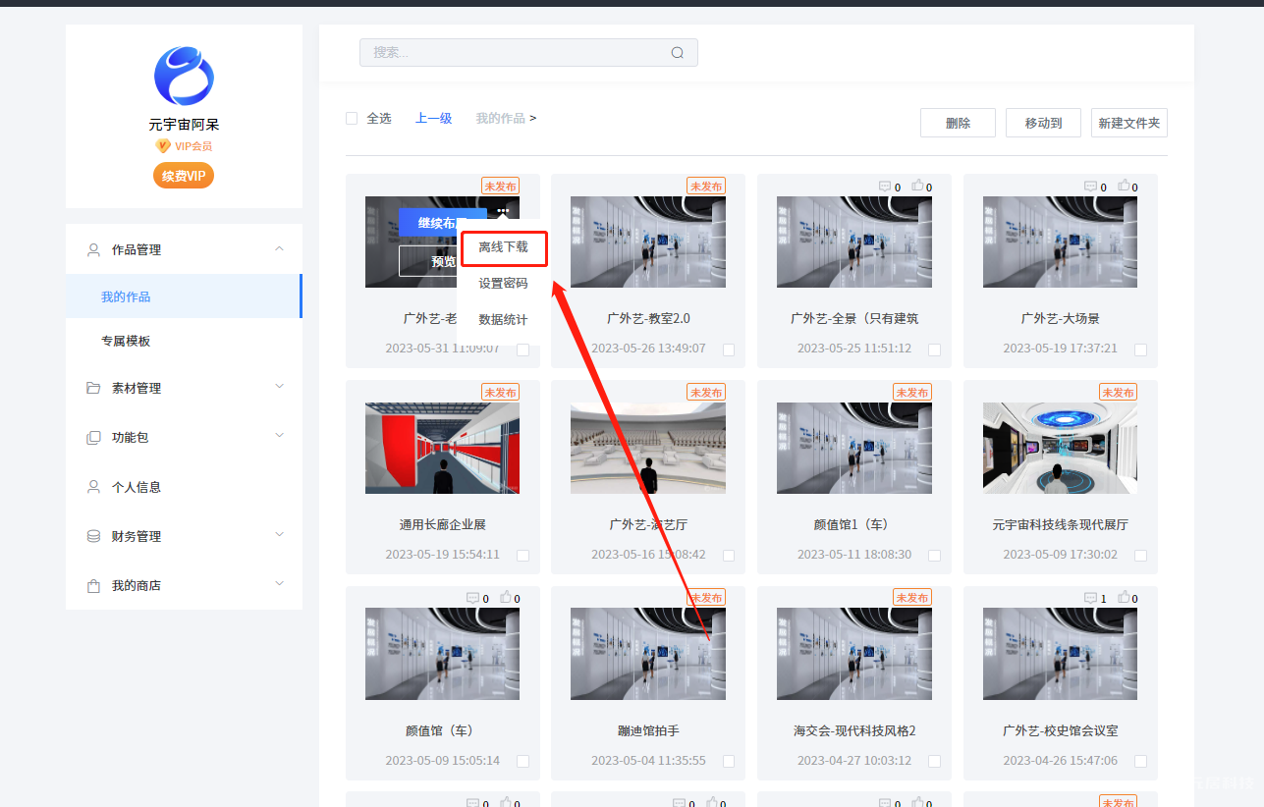Expand the 我的商店 section chevron
The height and width of the screenshot is (807, 1264).
click(279, 584)
